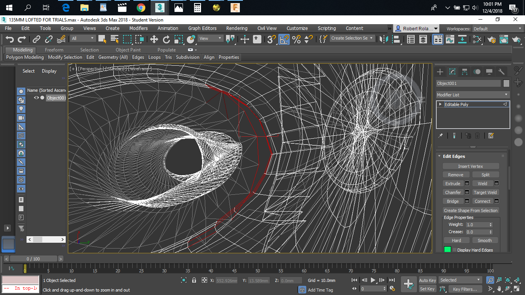Hide Object001 using its eye icon
525x295 pixels.
click(37, 98)
